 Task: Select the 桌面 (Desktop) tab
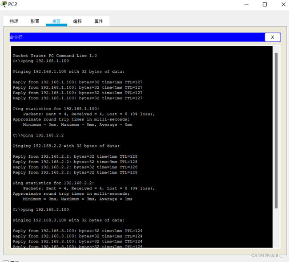point(56,21)
